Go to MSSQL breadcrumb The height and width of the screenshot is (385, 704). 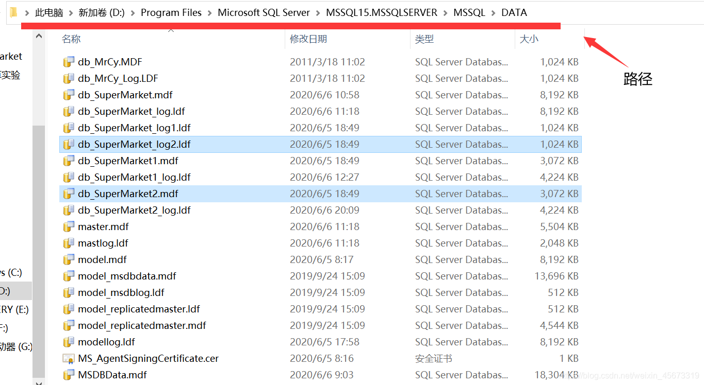(x=469, y=12)
